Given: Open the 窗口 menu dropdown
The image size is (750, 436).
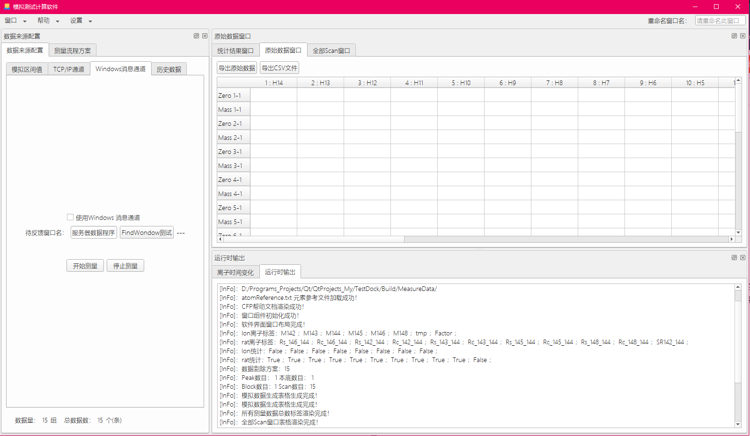Looking at the screenshot, I should (x=14, y=21).
